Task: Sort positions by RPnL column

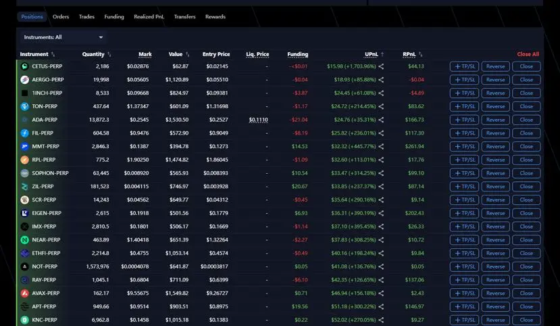Action: [413, 54]
